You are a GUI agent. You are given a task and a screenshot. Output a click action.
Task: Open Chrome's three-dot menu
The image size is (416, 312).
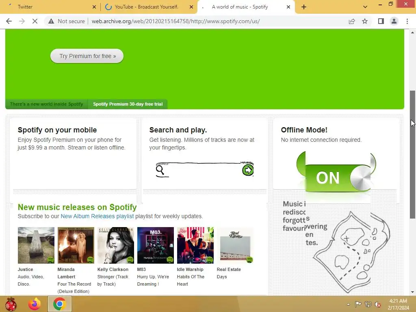click(407, 21)
